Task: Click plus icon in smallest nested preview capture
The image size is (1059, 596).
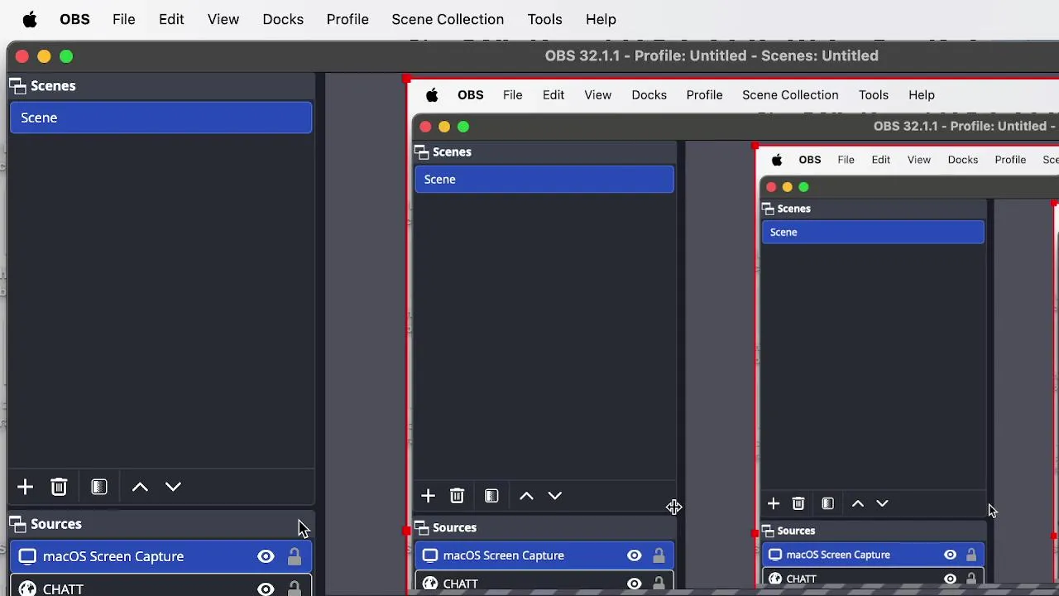Action: 774,503
